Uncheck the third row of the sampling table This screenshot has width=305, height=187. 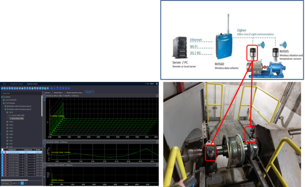(x=2, y=157)
